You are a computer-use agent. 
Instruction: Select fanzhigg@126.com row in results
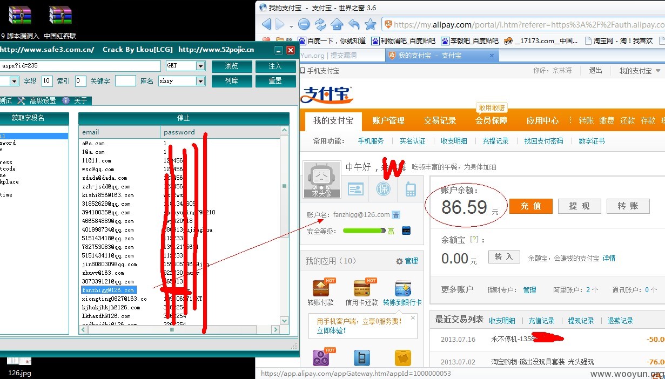tap(109, 290)
